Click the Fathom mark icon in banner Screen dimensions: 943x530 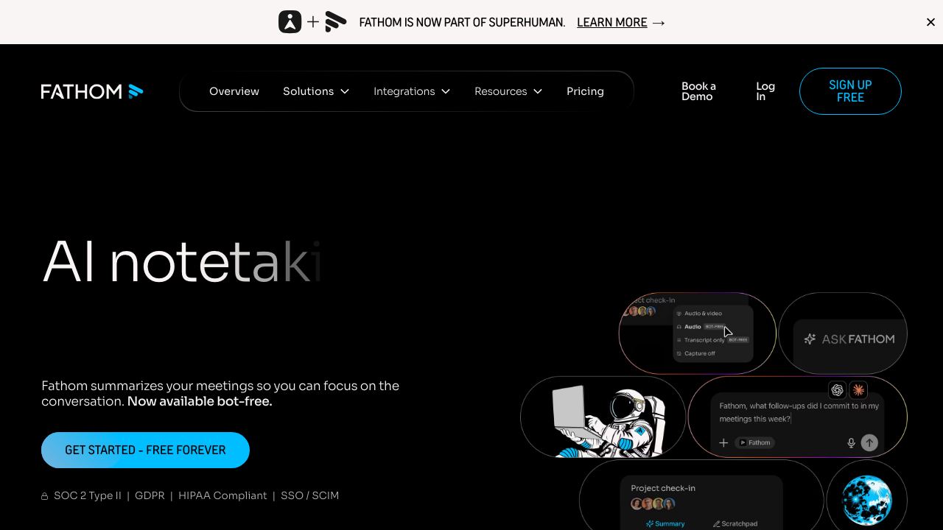tap(335, 22)
